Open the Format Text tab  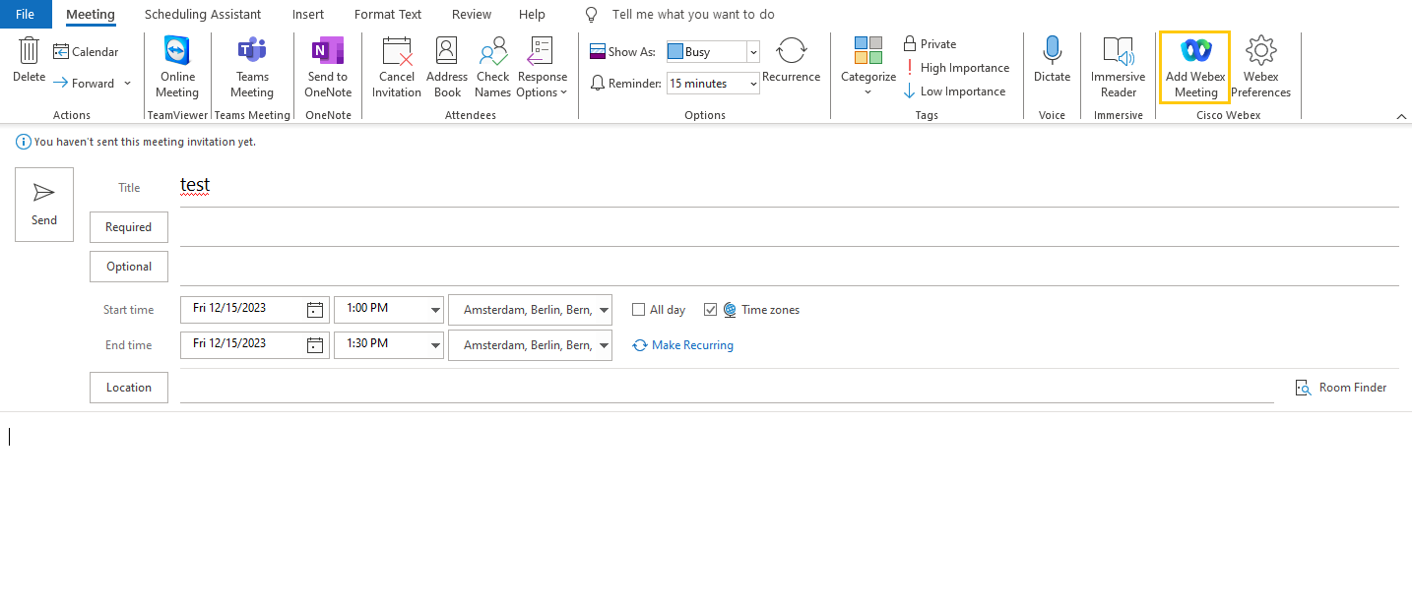point(388,15)
